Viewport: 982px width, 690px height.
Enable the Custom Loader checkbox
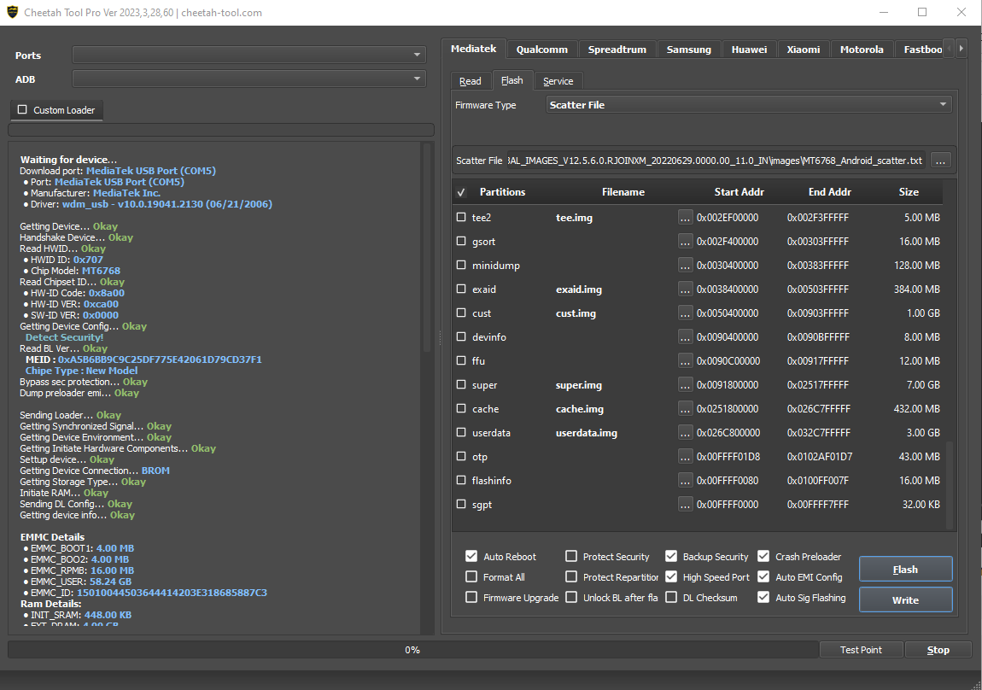click(x=22, y=109)
